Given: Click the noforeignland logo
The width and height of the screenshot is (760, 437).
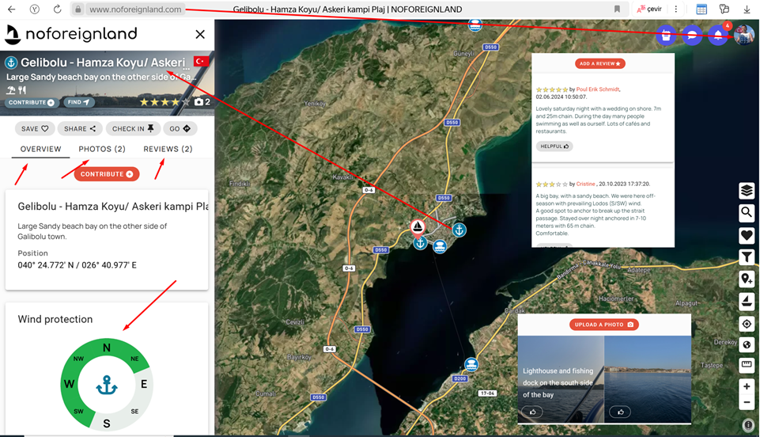Looking at the screenshot, I should pos(71,34).
